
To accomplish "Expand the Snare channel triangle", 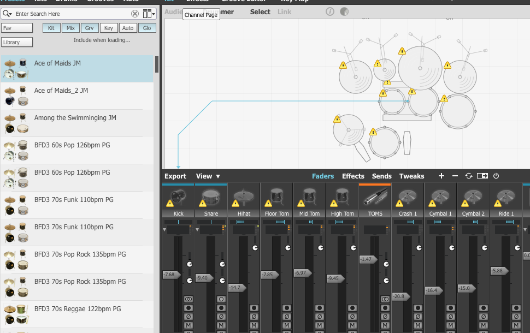I will (x=197, y=230).
